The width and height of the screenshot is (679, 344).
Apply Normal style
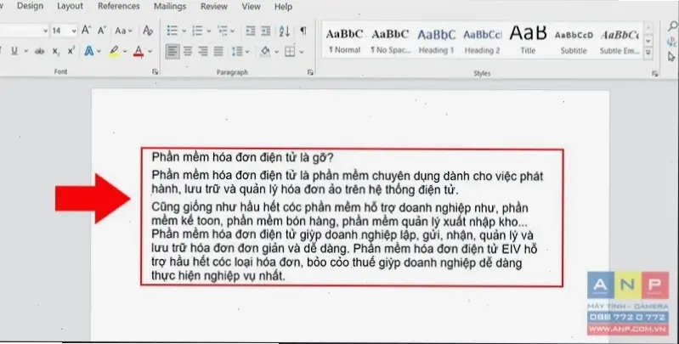tap(344, 41)
